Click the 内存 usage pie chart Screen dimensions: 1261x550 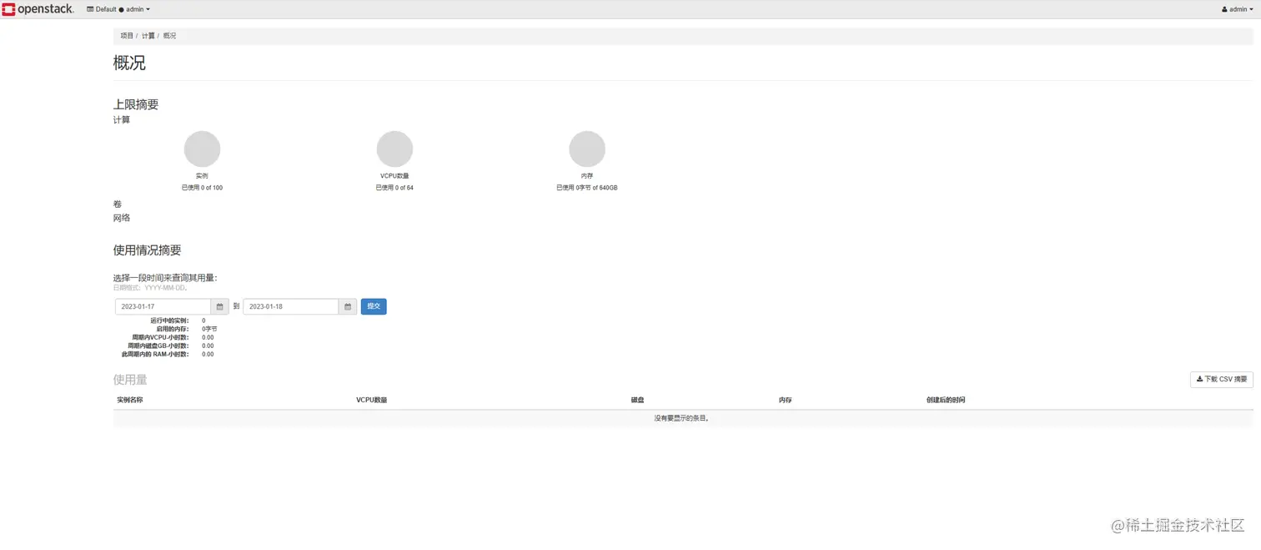point(587,149)
